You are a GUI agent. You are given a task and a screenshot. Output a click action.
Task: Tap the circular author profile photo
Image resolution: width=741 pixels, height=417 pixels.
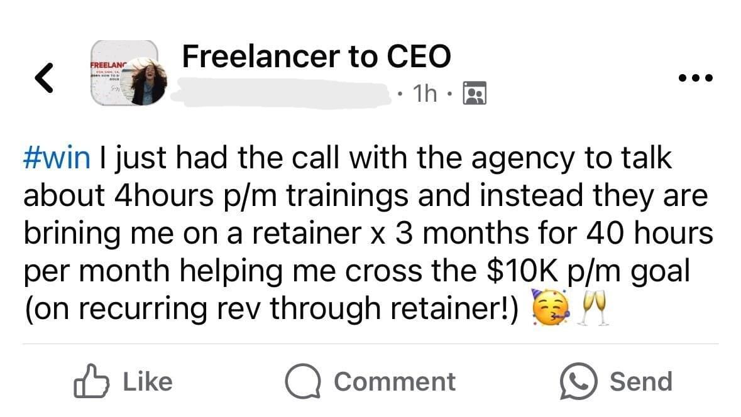(148, 82)
